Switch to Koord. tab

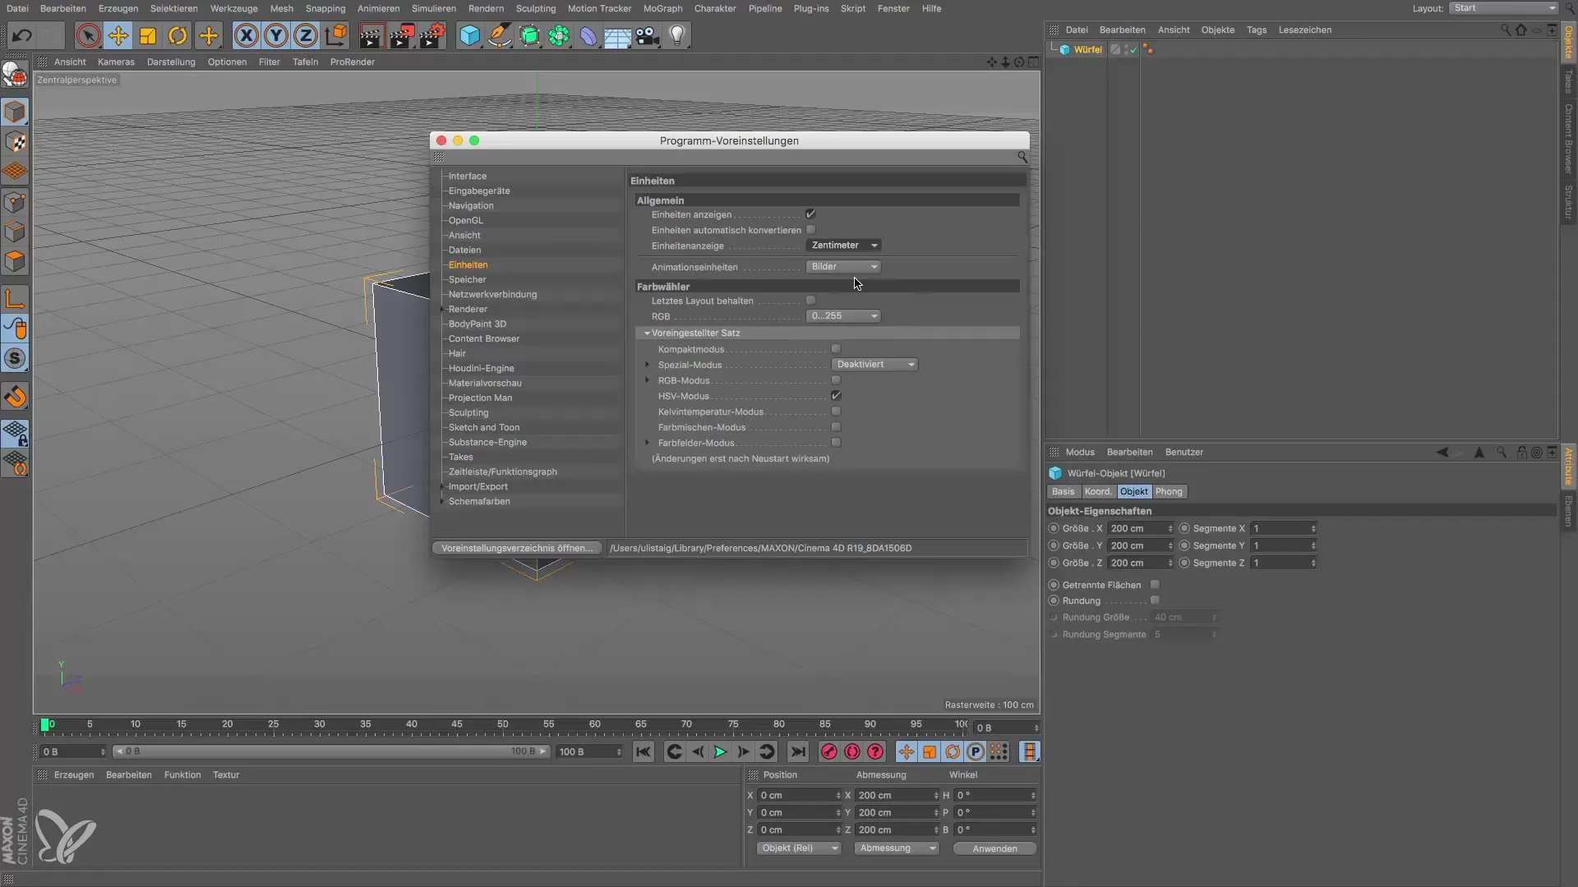1097,492
